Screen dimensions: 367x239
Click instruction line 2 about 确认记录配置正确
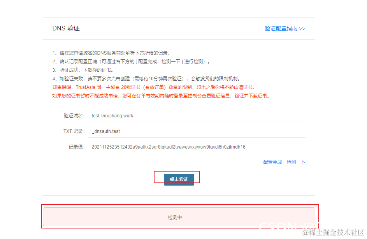point(131,62)
